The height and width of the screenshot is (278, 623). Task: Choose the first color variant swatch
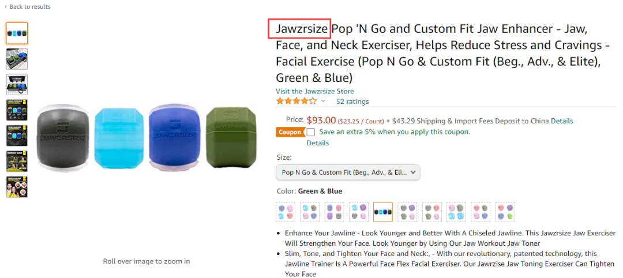point(286,212)
